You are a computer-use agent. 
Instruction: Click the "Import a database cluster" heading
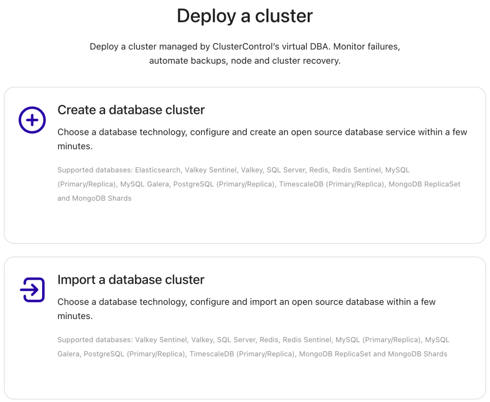tap(131, 280)
